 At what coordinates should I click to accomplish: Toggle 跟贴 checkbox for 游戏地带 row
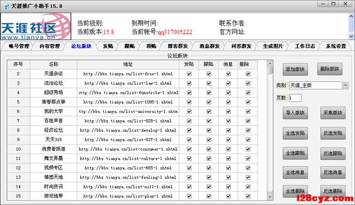tap(209, 196)
